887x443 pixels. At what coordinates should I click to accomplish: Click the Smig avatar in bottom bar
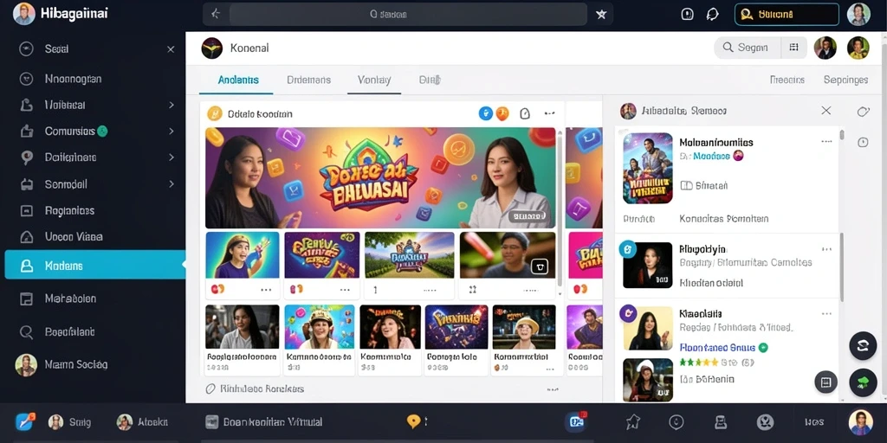pyautogui.click(x=55, y=421)
